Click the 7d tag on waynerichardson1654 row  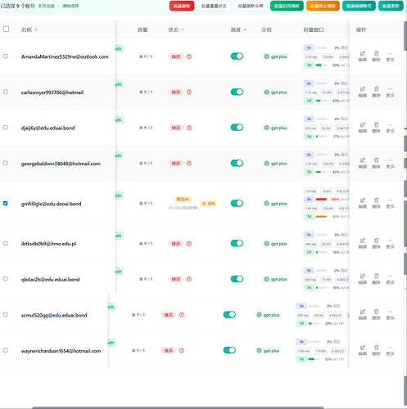click(x=301, y=359)
